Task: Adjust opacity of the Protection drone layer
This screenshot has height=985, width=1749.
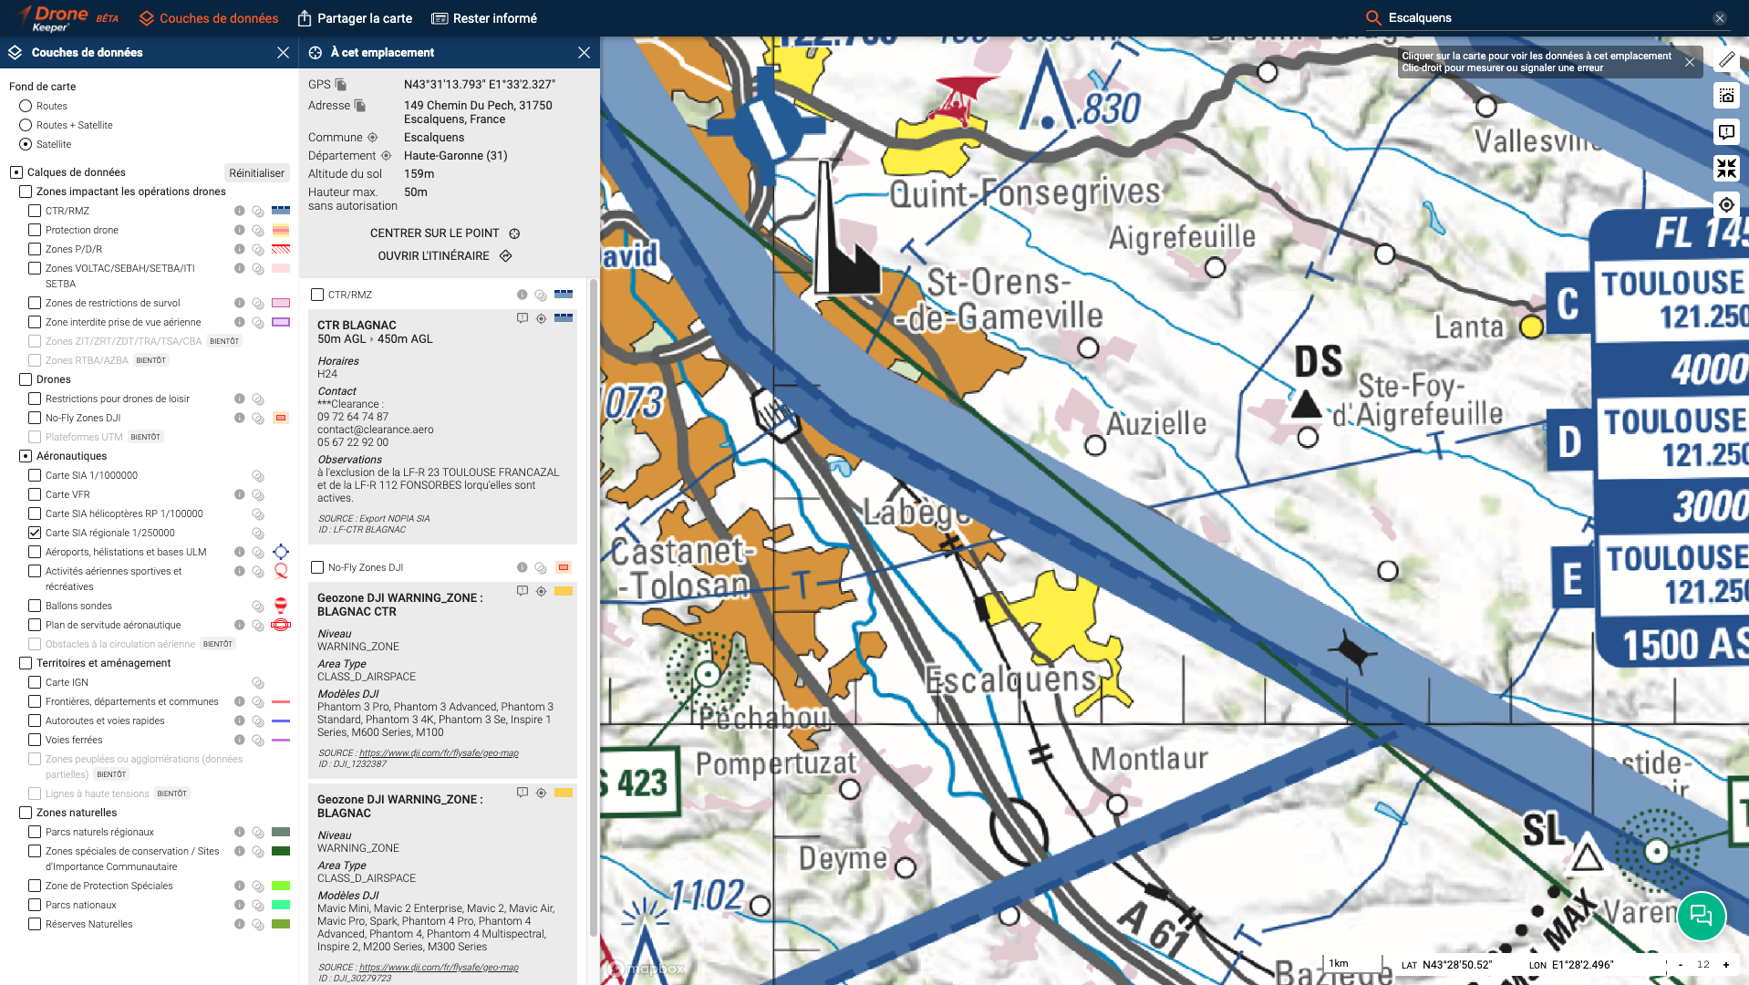Action: 258,231
